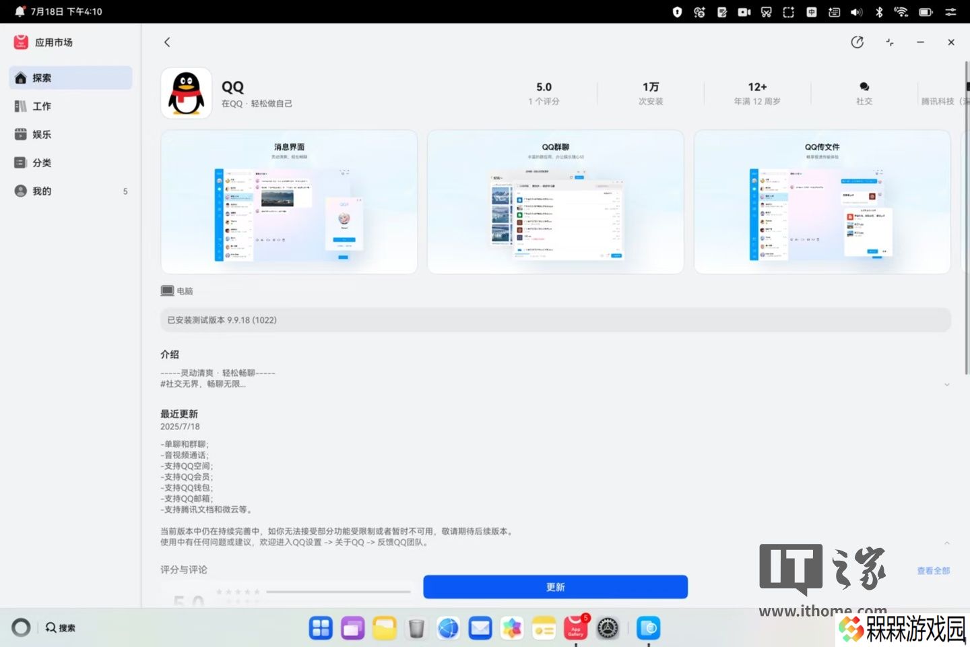Open the control center sliders icon
The height and width of the screenshot is (647, 970).
tap(950, 11)
